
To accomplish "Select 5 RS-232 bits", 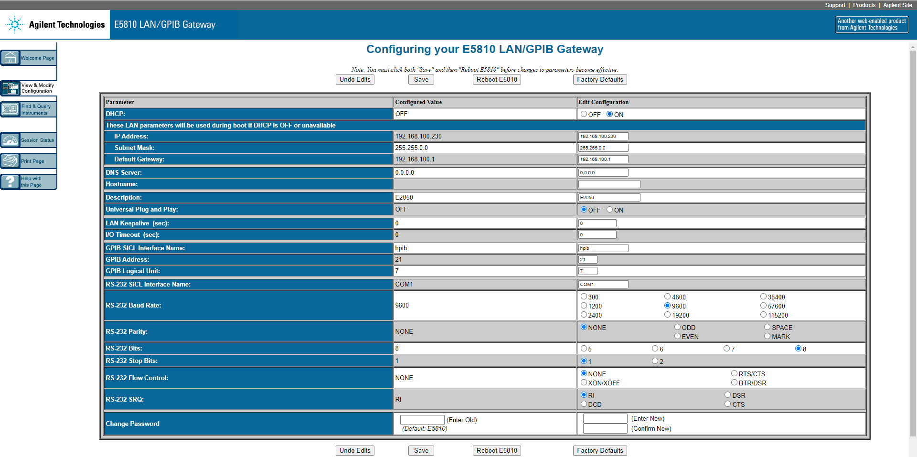I will click(584, 349).
